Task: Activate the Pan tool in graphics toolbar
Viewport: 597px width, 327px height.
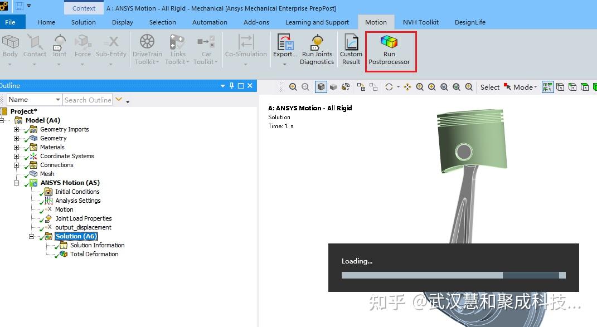Action: pyautogui.click(x=408, y=87)
